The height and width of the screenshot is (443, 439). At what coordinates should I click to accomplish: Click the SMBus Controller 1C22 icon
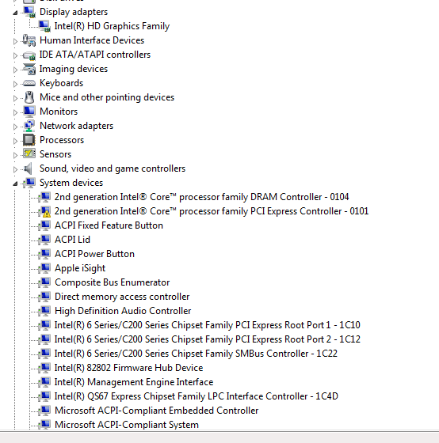pyautogui.click(x=44, y=354)
